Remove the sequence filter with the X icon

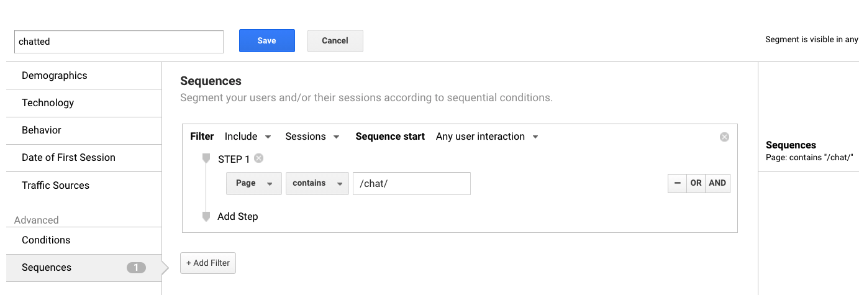[x=724, y=137]
